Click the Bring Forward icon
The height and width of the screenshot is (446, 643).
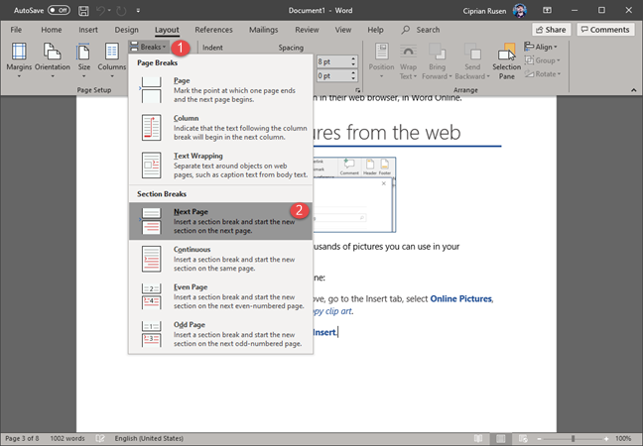point(438,53)
